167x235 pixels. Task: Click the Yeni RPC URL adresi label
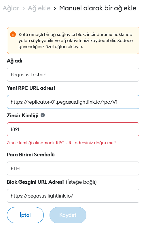pyautogui.click(x=31, y=88)
